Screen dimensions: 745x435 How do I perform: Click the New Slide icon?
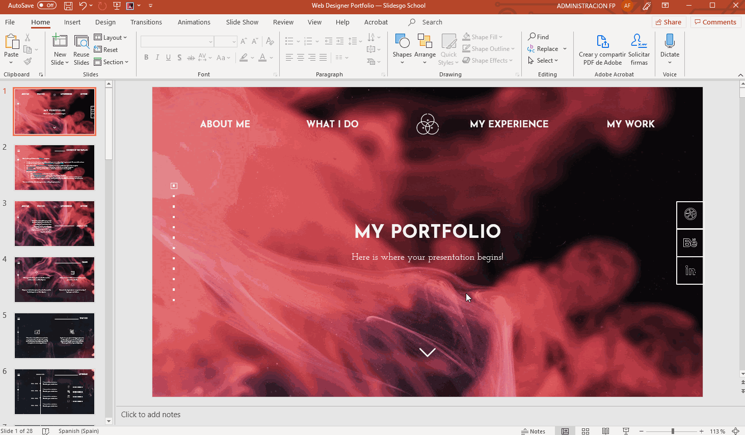tap(60, 42)
